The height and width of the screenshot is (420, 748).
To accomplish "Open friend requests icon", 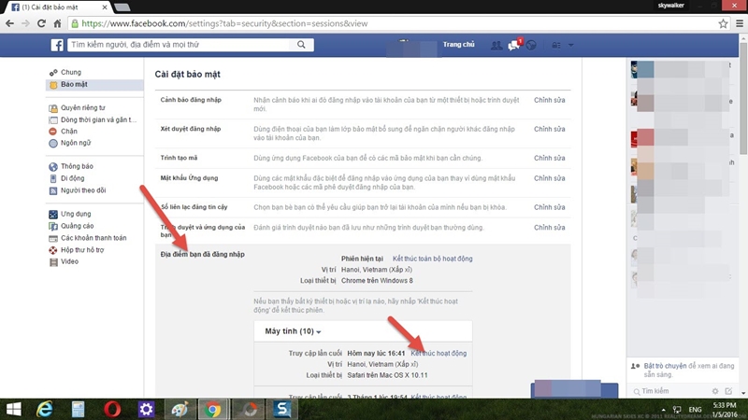I will [496, 45].
